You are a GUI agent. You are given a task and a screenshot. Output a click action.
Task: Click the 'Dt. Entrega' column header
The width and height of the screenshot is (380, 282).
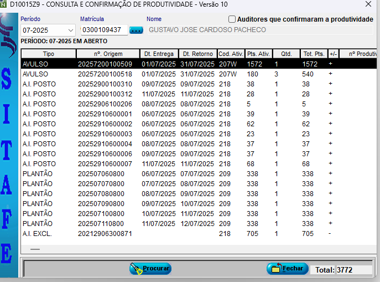(159, 54)
